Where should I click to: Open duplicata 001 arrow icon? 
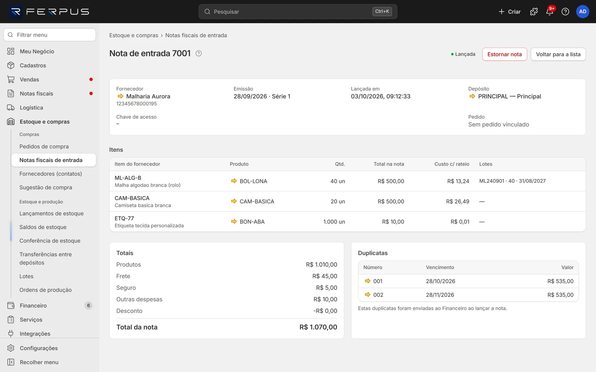(x=368, y=281)
